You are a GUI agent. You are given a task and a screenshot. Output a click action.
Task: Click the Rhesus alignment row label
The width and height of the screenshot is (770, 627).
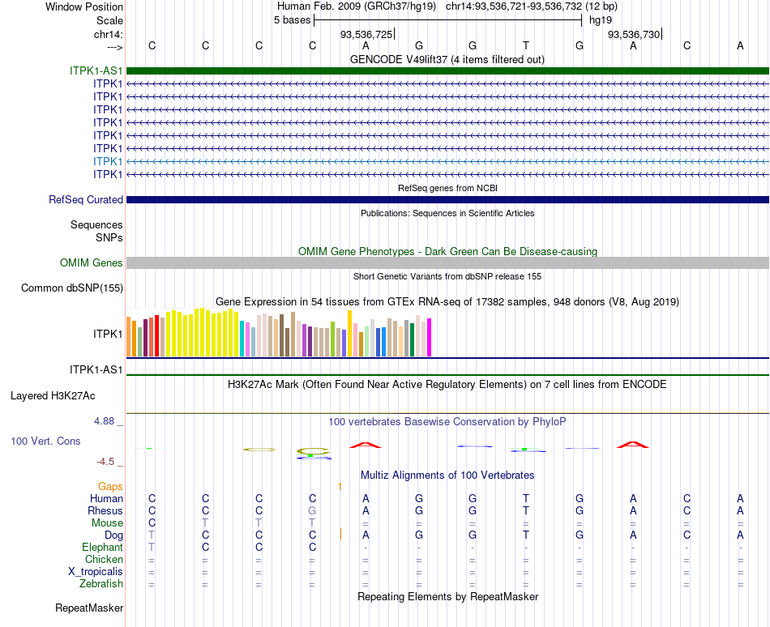pos(105,510)
